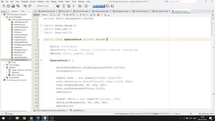This screenshot has width=215, height=121.
Task: Click the Debug Project toolbar icon
Action: [80, 6]
